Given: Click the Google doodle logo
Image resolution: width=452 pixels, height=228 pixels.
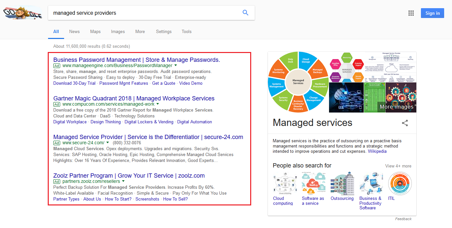Looking at the screenshot, I should 23,13.
